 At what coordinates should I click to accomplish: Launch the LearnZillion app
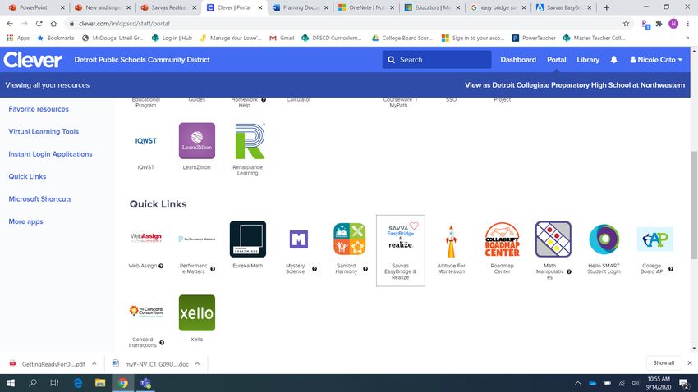(x=197, y=141)
